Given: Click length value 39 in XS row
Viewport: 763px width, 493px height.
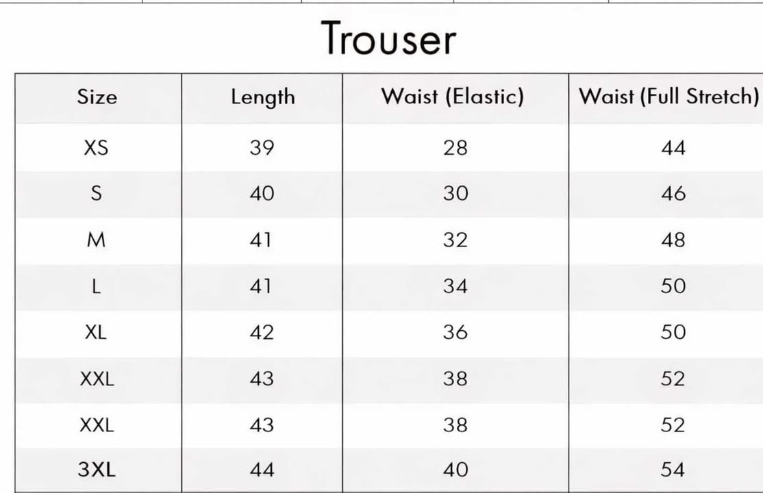Looking at the screenshot, I should click(262, 147).
